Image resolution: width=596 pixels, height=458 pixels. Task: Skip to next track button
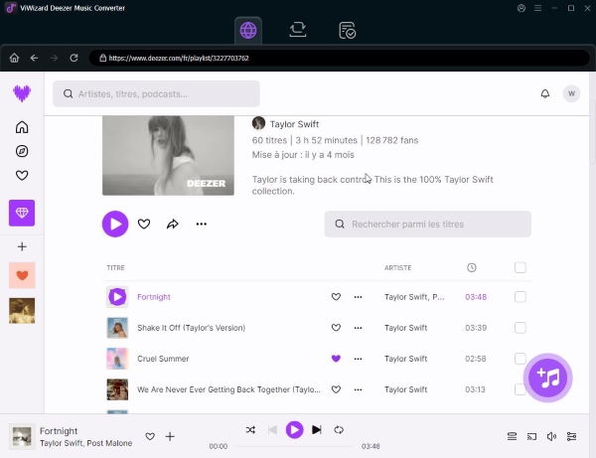(317, 430)
